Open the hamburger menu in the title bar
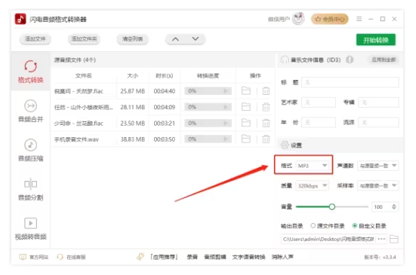416x275 pixels. (359, 19)
